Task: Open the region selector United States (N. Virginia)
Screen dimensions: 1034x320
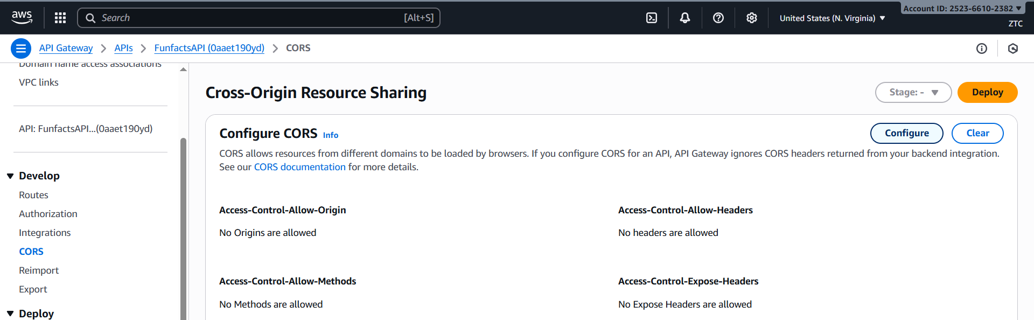Action: (832, 18)
